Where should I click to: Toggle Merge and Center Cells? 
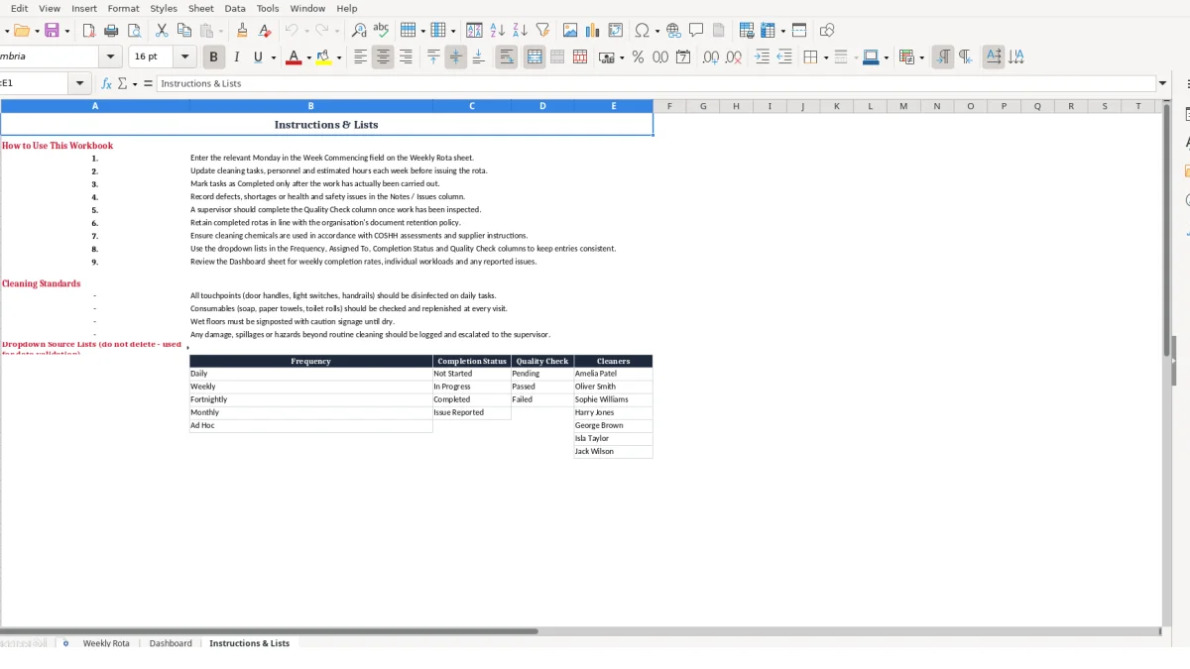[535, 57]
